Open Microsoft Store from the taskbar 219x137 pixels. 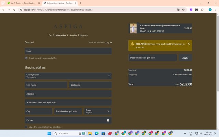(x=103, y=133)
